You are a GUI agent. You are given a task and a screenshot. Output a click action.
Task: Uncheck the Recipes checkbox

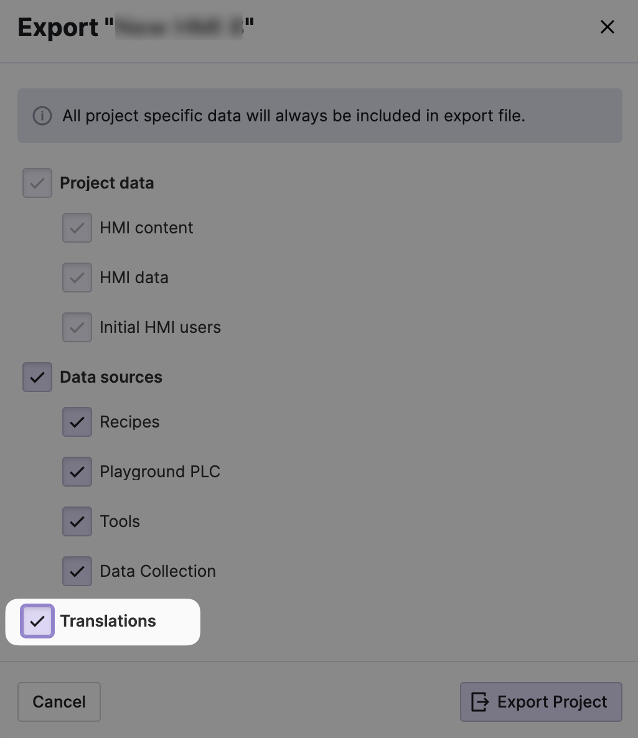[77, 422]
